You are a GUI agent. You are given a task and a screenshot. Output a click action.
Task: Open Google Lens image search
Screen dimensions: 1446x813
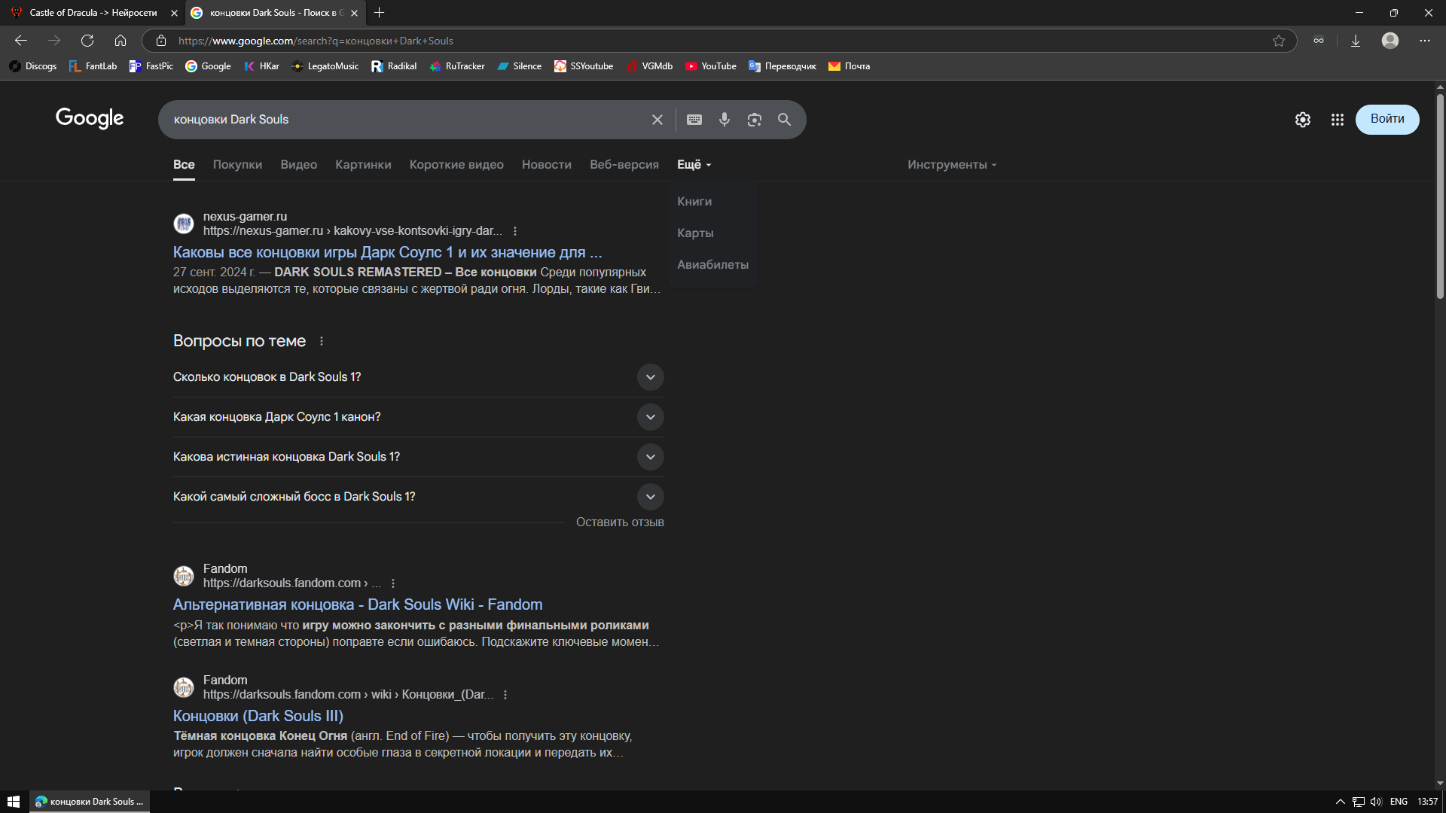(x=755, y=120)
